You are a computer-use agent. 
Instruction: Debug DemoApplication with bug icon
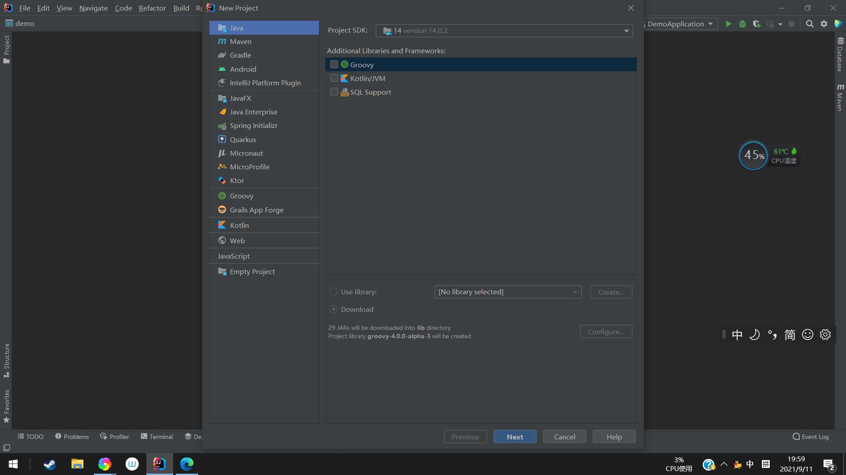tap(742, 24)
